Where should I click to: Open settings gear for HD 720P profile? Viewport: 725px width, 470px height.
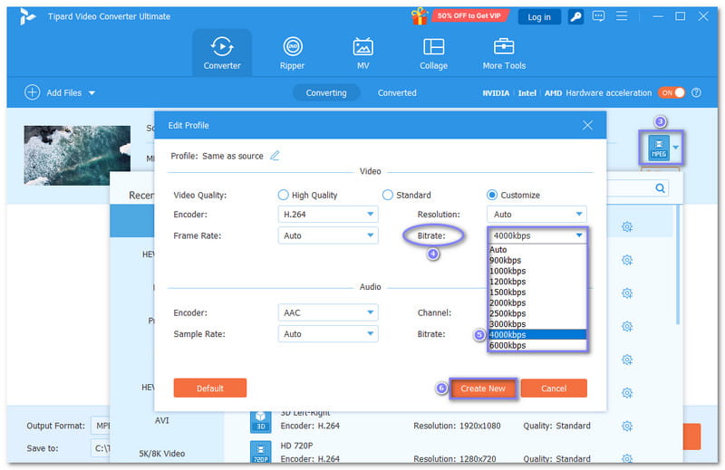(x=627, y=458)
